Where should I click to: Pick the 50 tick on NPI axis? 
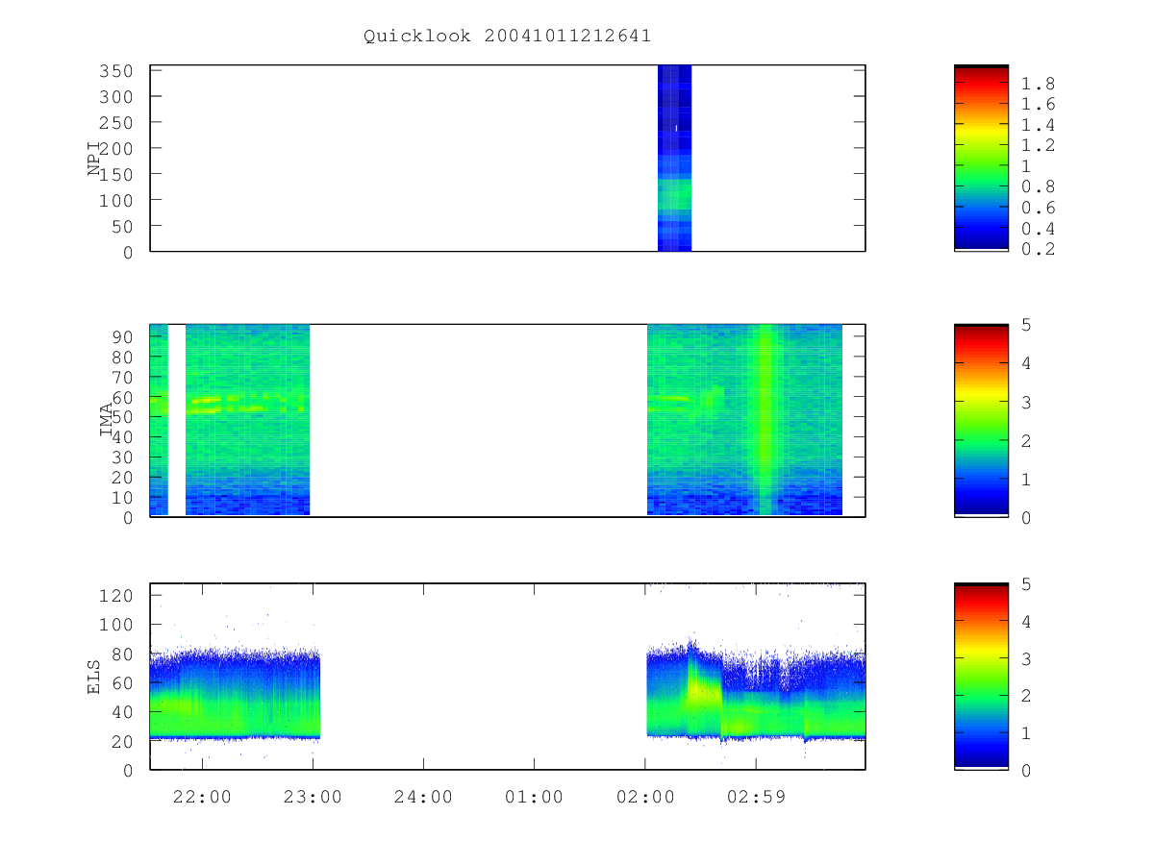coord(124,226)
